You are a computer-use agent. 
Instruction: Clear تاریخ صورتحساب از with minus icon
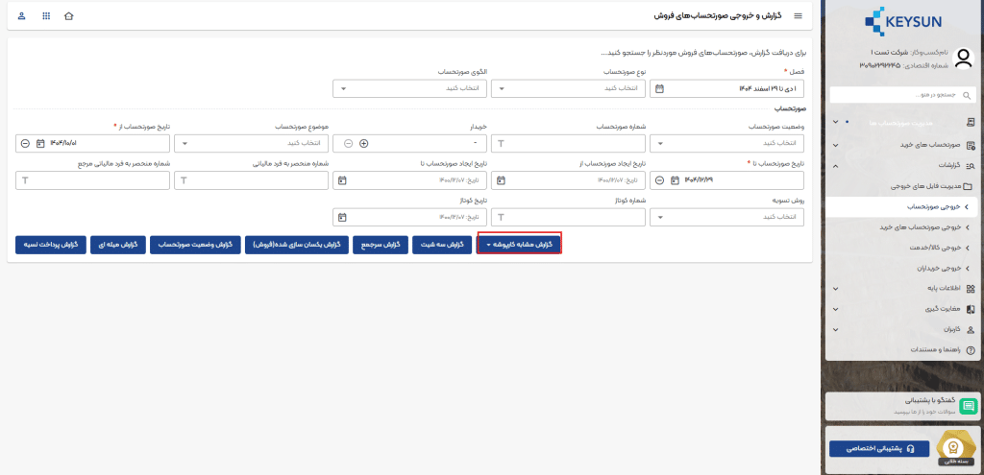point(24,143)
